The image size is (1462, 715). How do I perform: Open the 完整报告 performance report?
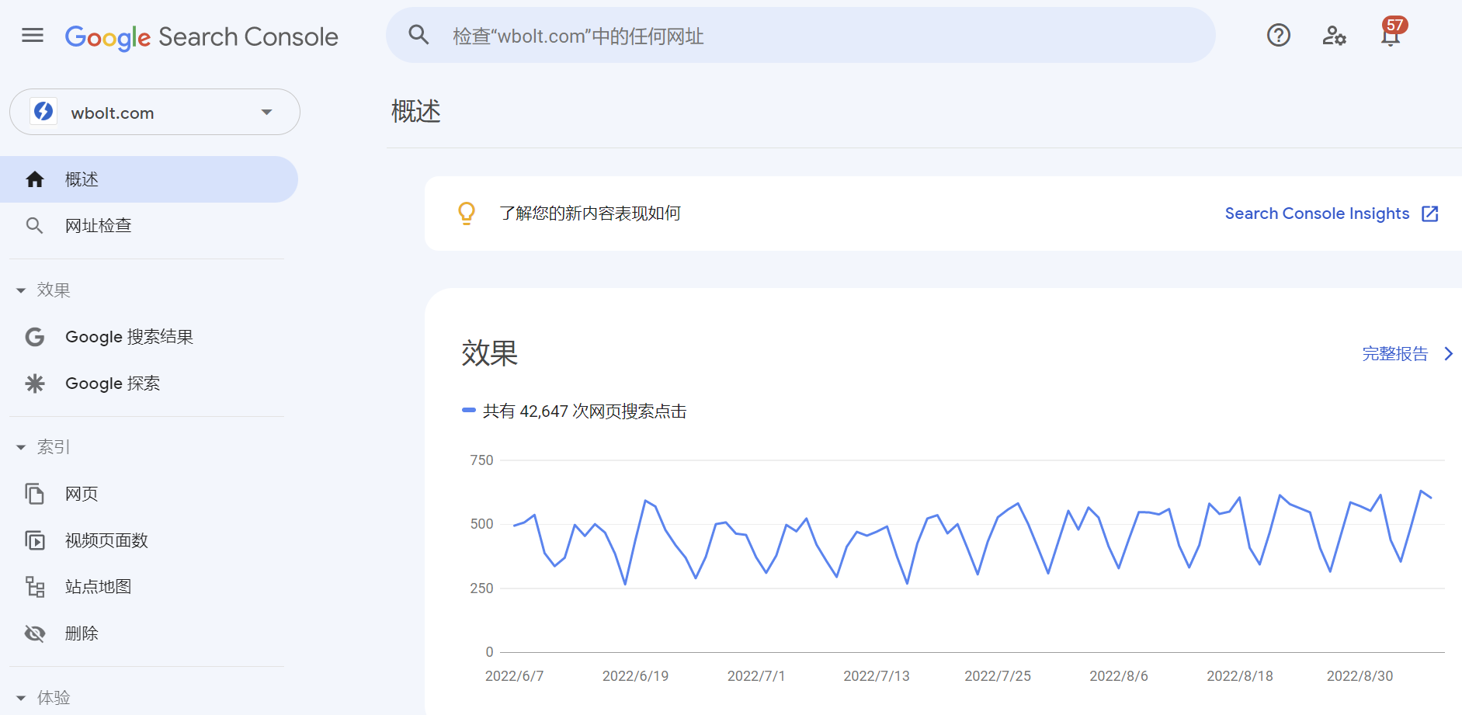point(1395,353)
